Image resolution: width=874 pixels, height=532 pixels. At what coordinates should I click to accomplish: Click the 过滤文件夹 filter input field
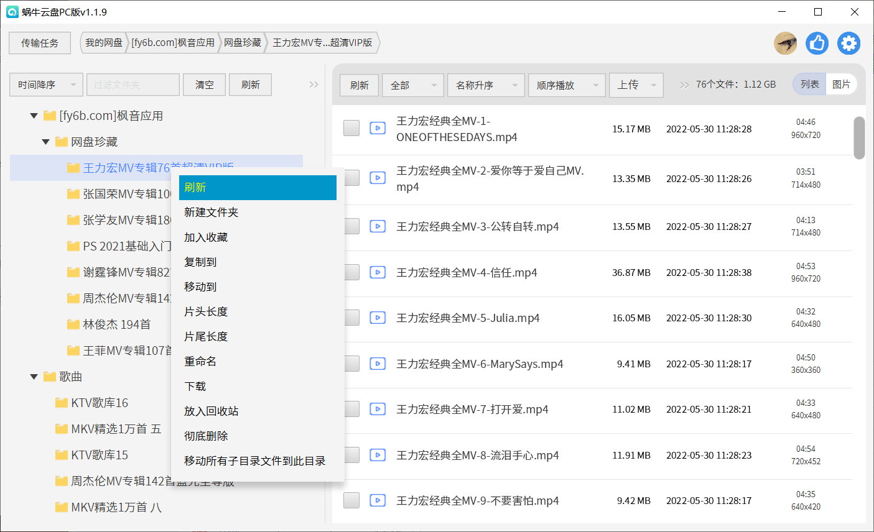click(133, 85)
